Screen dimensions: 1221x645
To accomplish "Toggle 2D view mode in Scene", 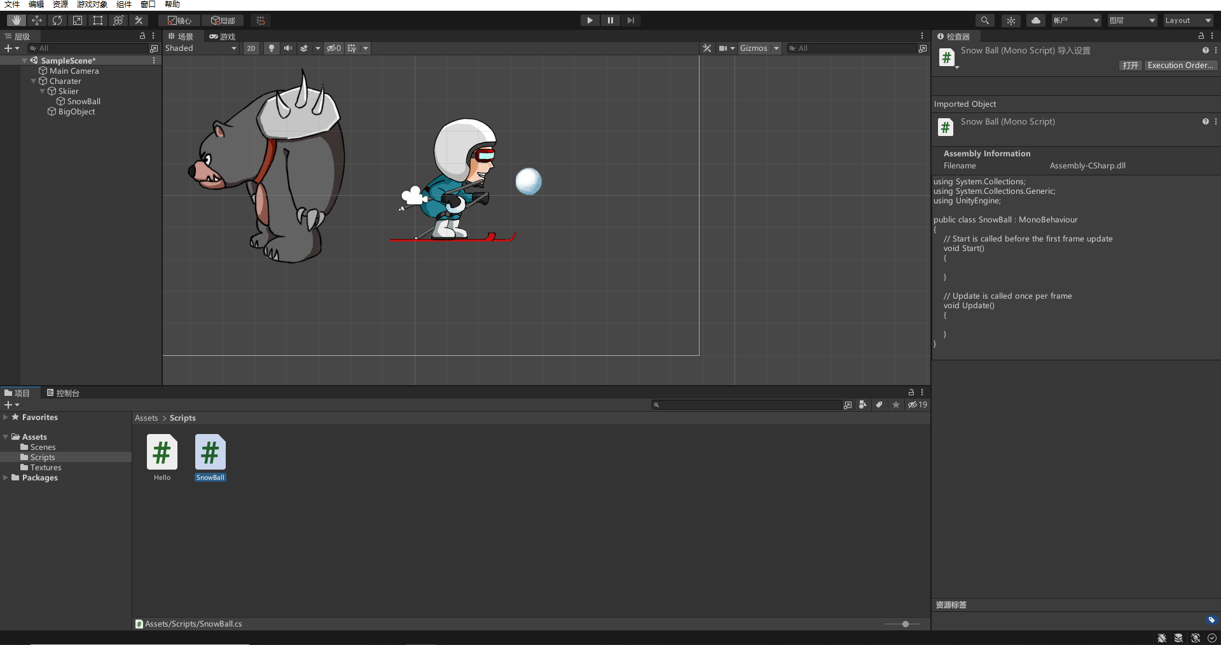I will pos(251,48).
